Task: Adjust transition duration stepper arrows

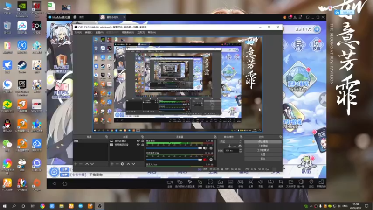Action: 240,151
